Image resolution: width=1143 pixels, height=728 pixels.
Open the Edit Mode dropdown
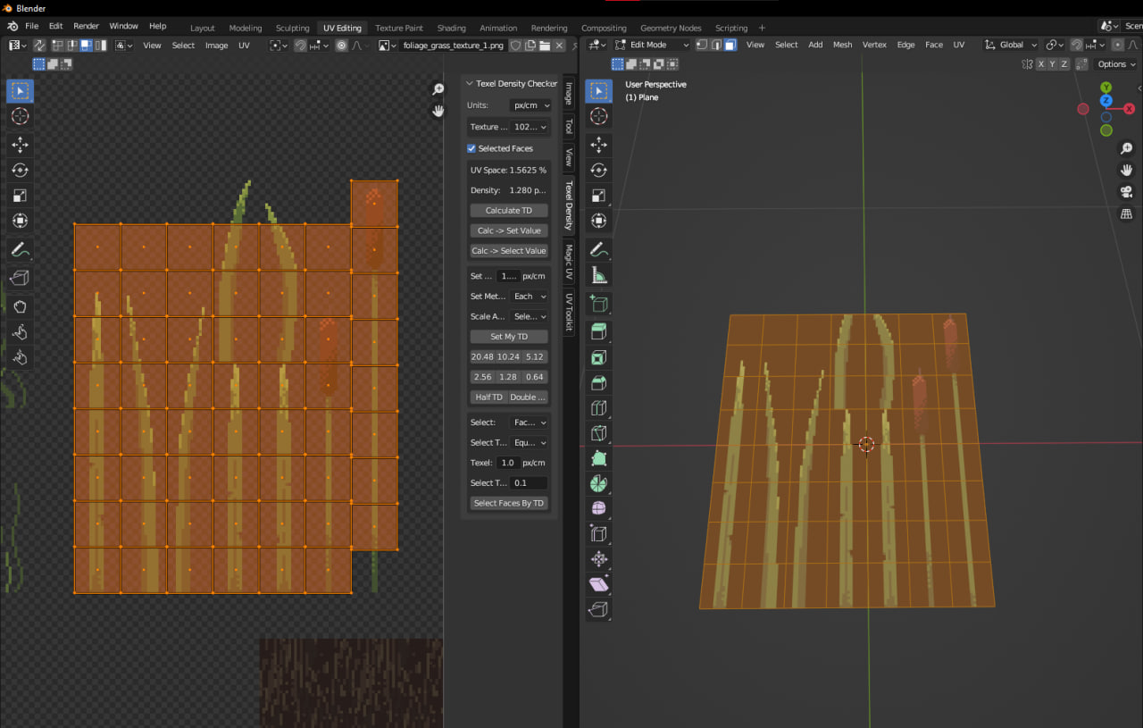651,45
